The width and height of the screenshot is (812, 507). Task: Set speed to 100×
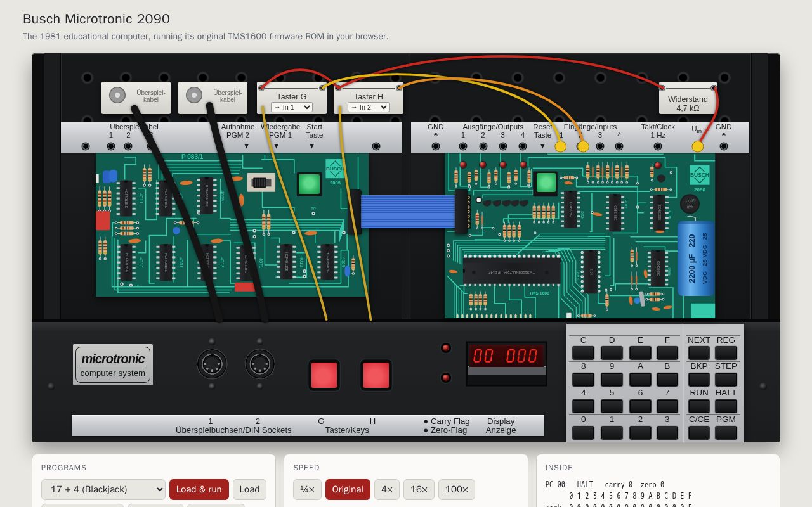(x=457, y=489)
